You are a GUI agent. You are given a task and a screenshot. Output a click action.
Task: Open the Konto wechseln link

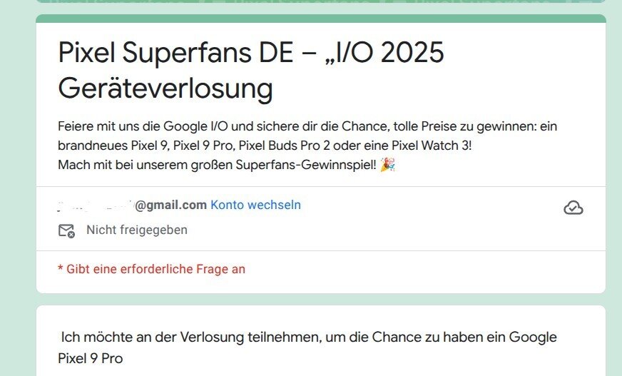(x=255, y=205)
